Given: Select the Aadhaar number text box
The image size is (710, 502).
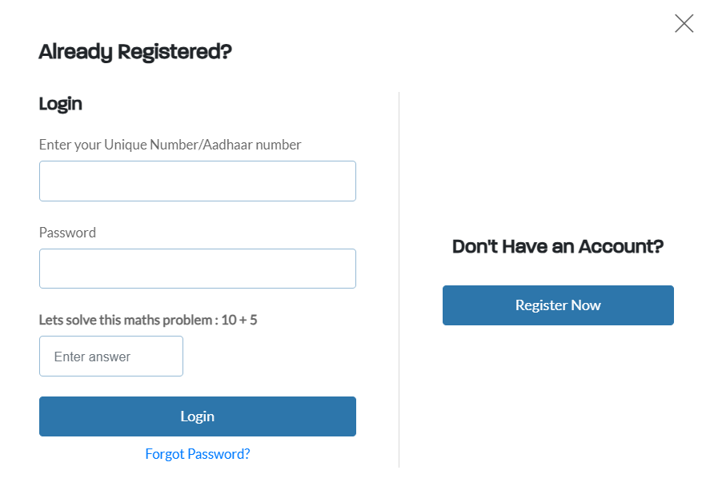Looking at the screenshot, I should [x=197, y=181].
